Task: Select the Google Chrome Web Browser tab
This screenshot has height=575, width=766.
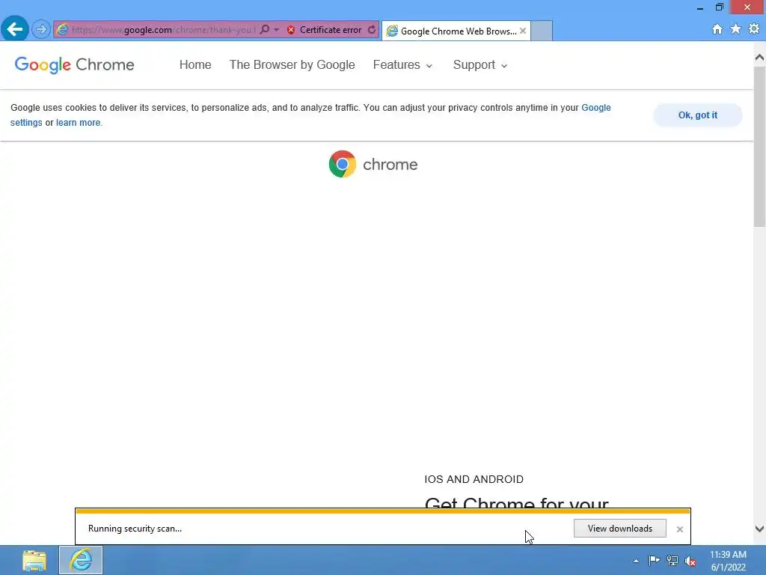Action: point(456,31)
